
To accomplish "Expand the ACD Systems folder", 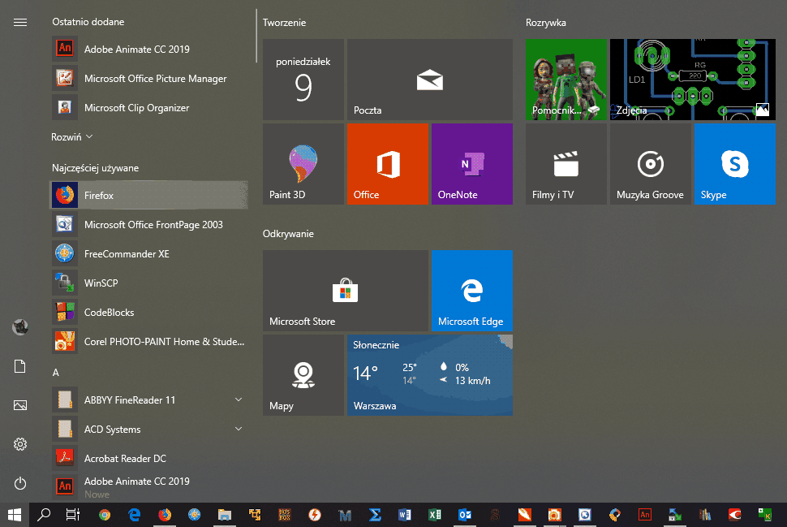I will 239,429.
